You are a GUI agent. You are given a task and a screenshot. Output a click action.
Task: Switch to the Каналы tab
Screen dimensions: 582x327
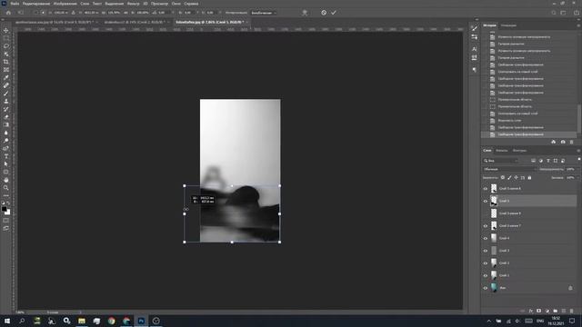[x=501, y=151]
